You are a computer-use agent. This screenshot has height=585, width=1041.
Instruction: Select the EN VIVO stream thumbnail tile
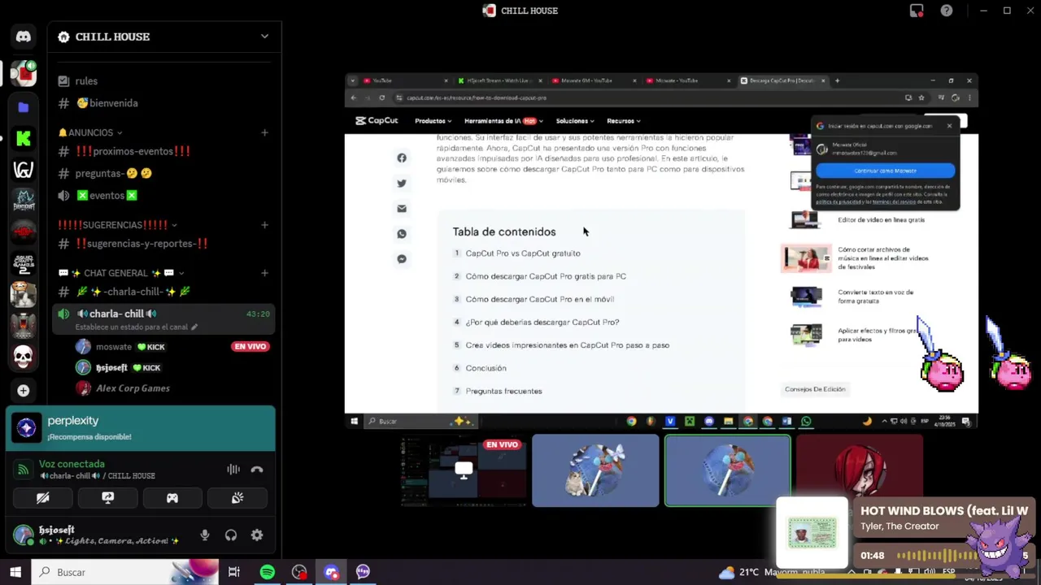click(463, 471)
